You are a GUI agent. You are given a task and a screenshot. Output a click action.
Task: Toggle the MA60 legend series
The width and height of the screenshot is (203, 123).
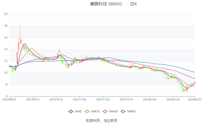point(128,111)
